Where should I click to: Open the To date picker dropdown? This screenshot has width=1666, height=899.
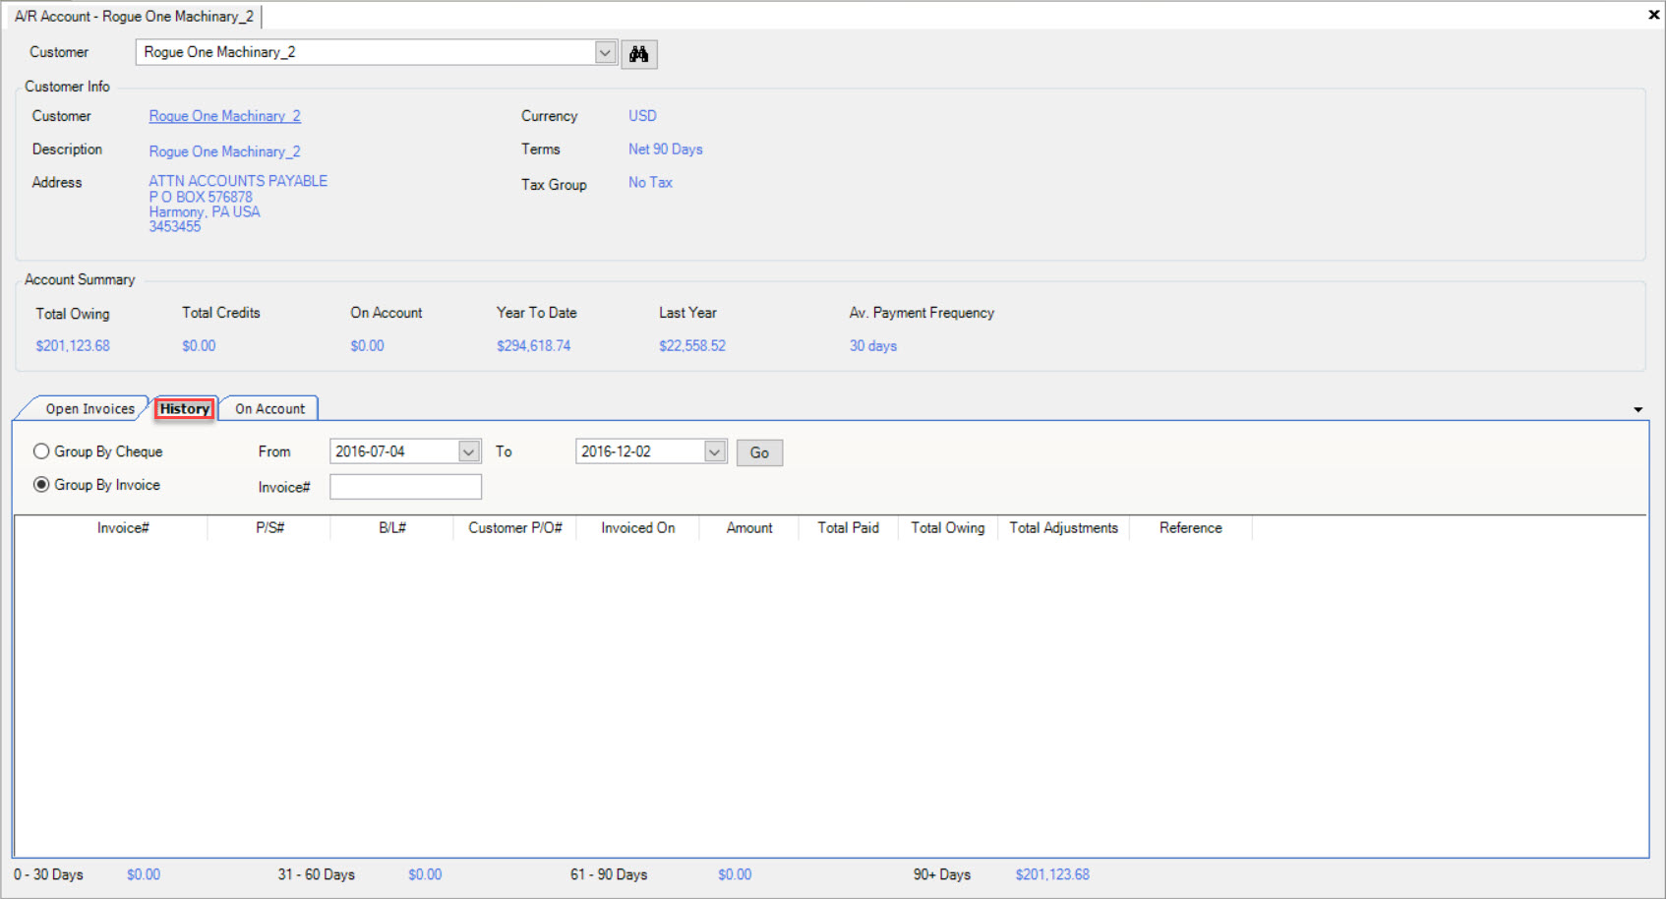pyautogui.click(x=715, y=451)
